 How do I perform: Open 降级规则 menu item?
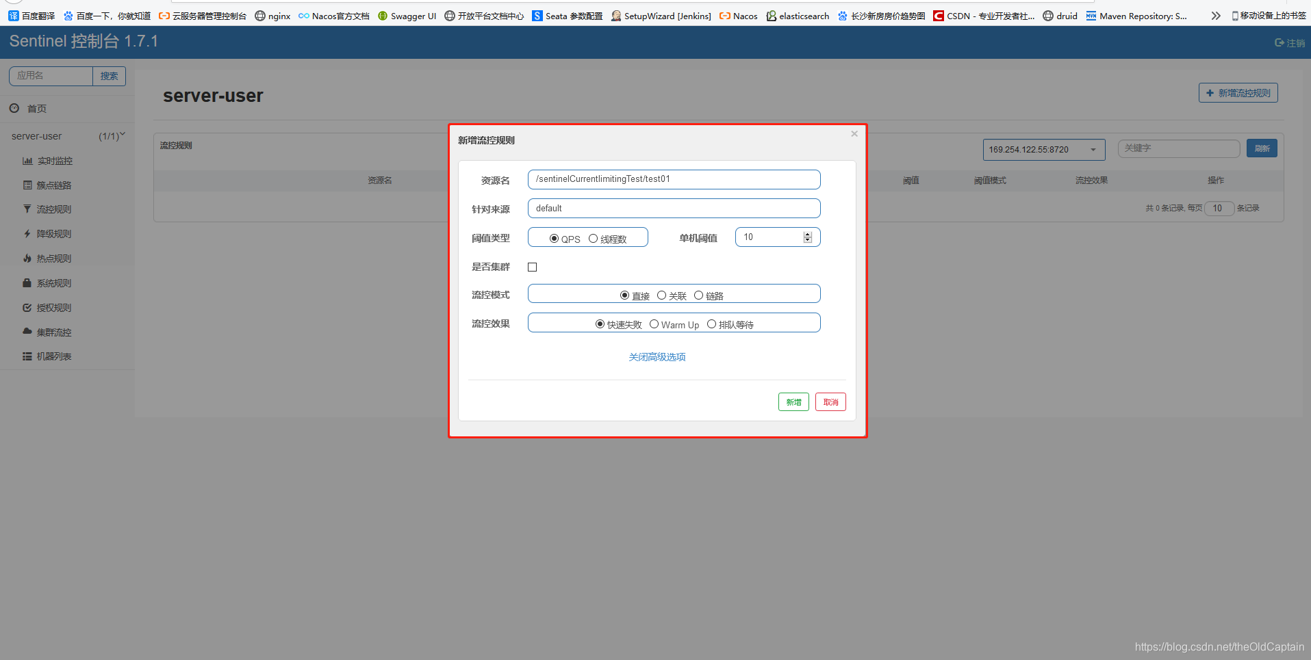[x=54, y=234]
